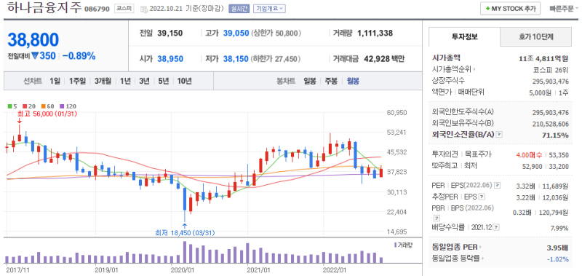Screen dimensions: 582x276
Task: Toggle the 5-day moving average legend
Action: [12, 106]
